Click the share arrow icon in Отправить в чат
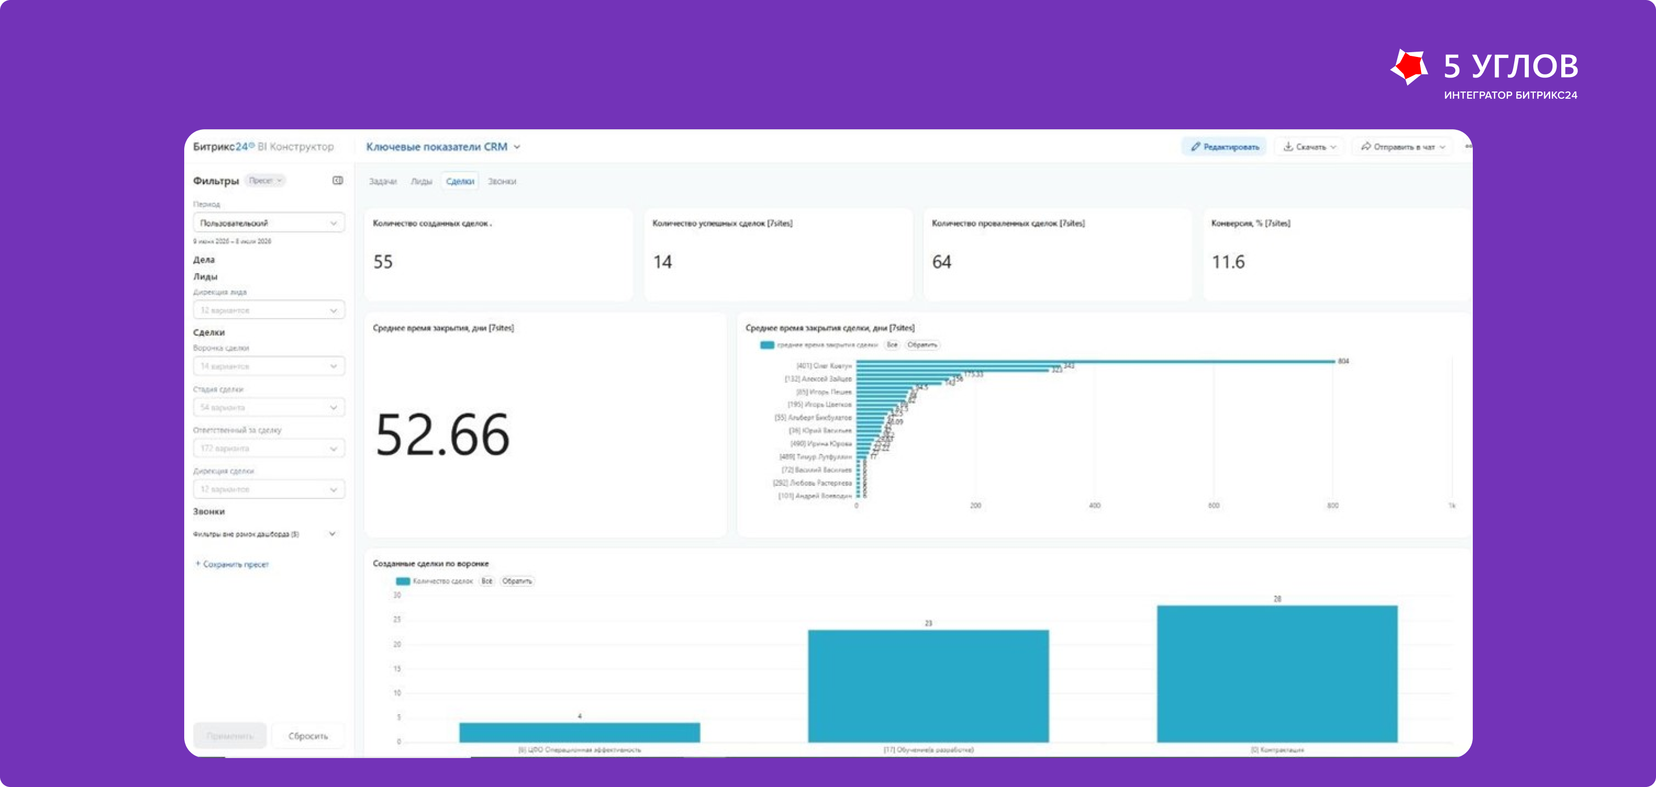This screenshot has width=1656, height=787. coord(1366,147)
